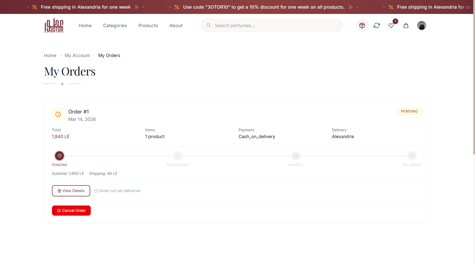Open the wishlist heart icon
475x262 pixels.
coord(391,26)
